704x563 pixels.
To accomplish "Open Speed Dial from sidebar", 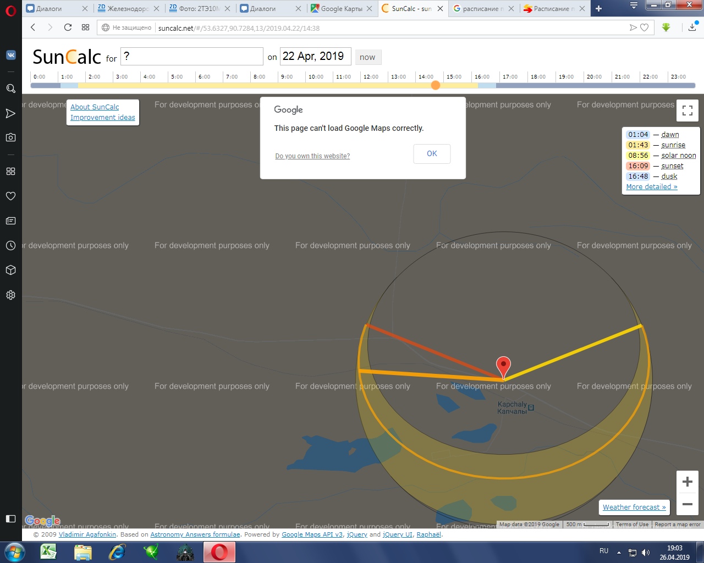I will (x=10, y=171).
